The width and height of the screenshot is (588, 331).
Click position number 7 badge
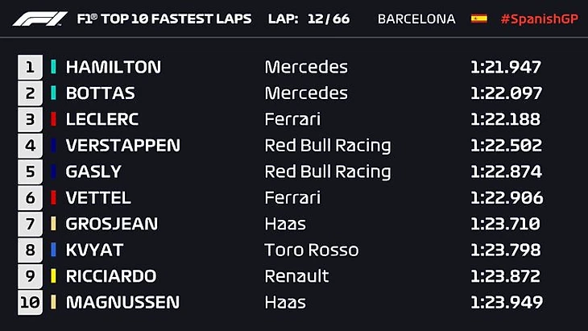[x=31, y=224]
